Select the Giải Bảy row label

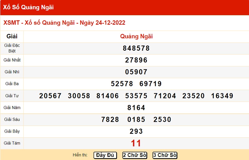coord(12,131)
